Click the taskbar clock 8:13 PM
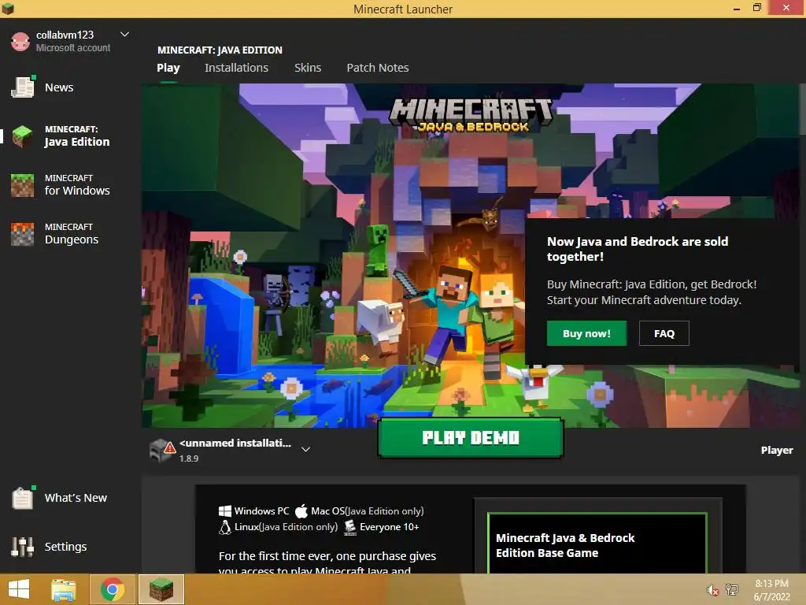Viewport: 806px width, 605px height. click(771, 584)
